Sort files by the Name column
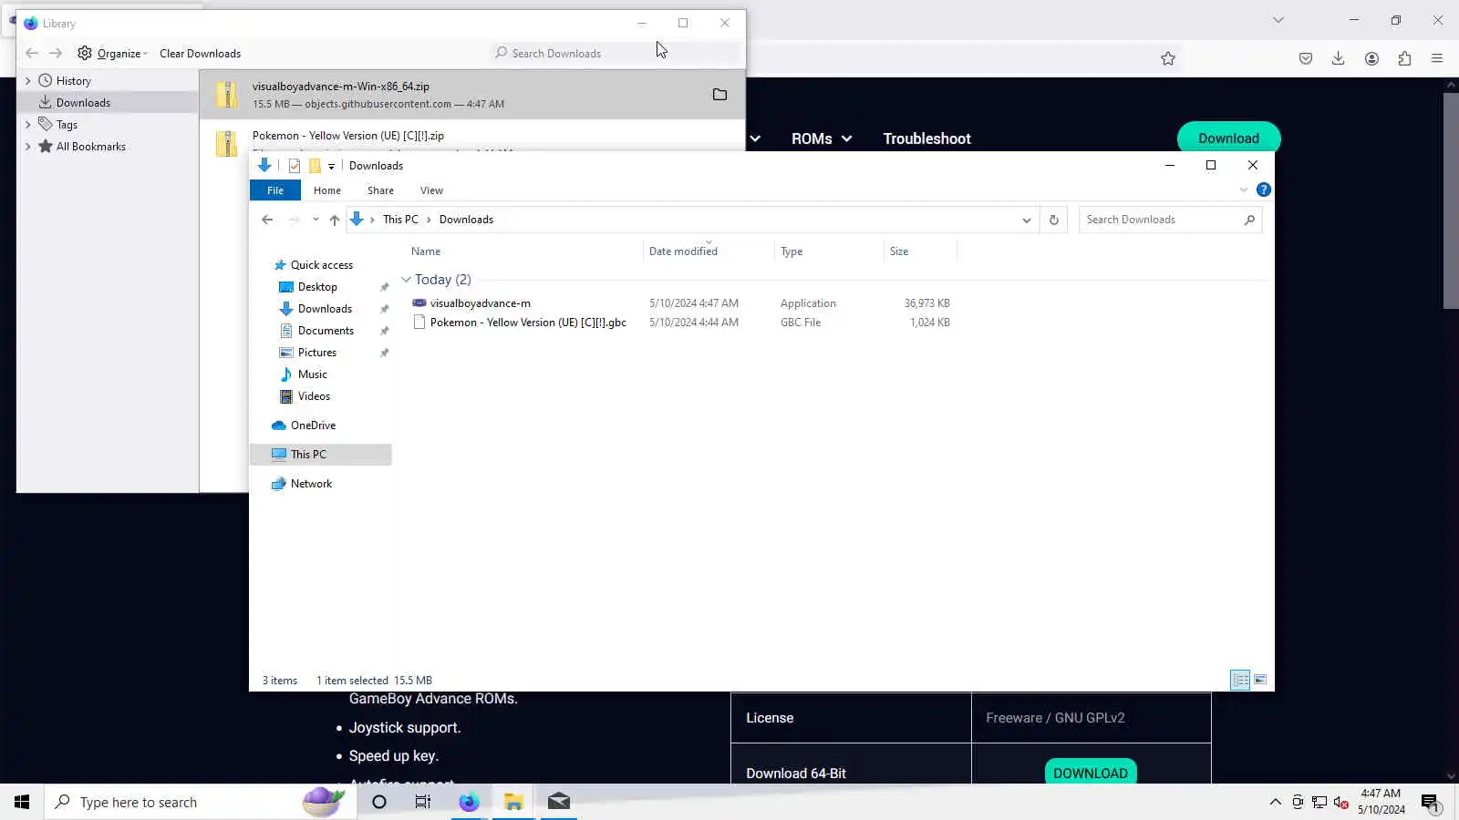1459x820 pixels. point(524,251)
